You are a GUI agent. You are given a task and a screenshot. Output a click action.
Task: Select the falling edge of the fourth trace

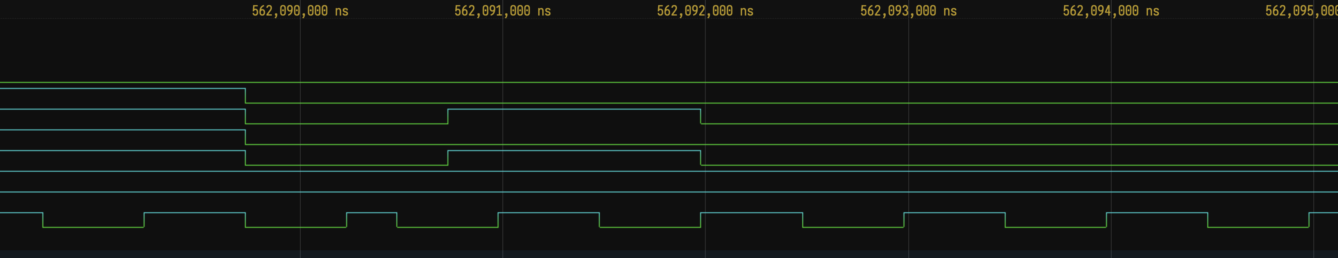pos(245,137)
